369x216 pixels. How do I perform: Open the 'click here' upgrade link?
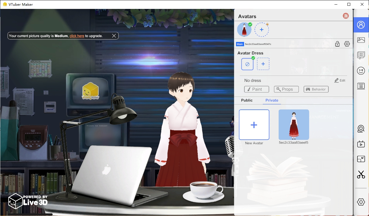tap(77, 36)
